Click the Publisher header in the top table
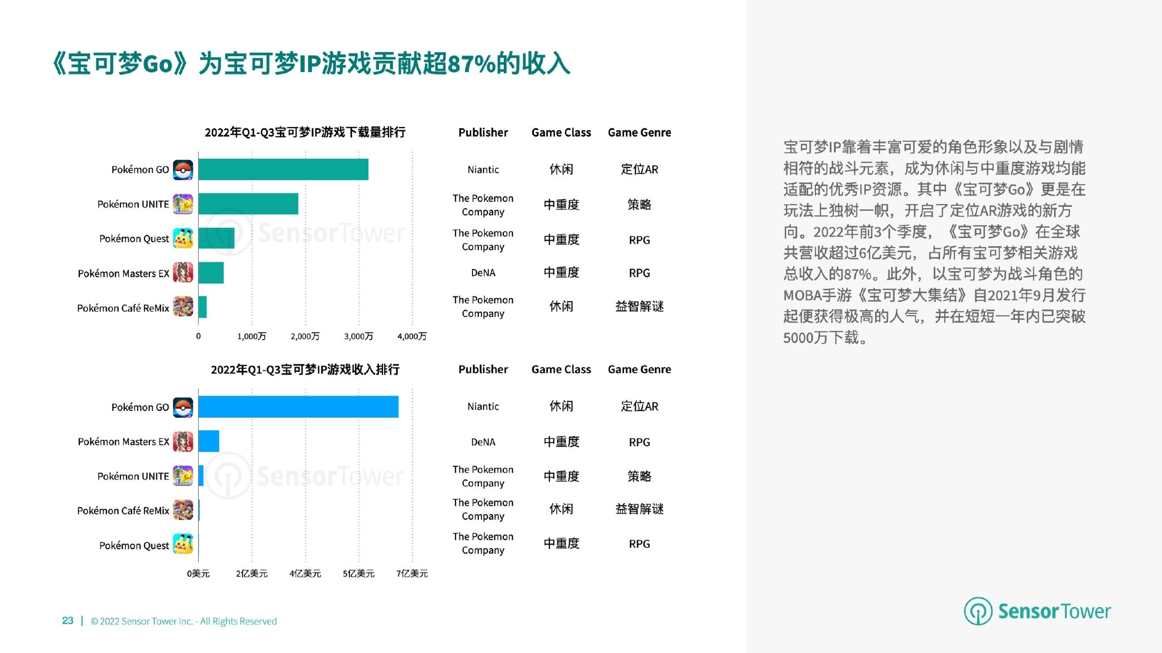1162x653 pixels. click(x=483, y=133)
